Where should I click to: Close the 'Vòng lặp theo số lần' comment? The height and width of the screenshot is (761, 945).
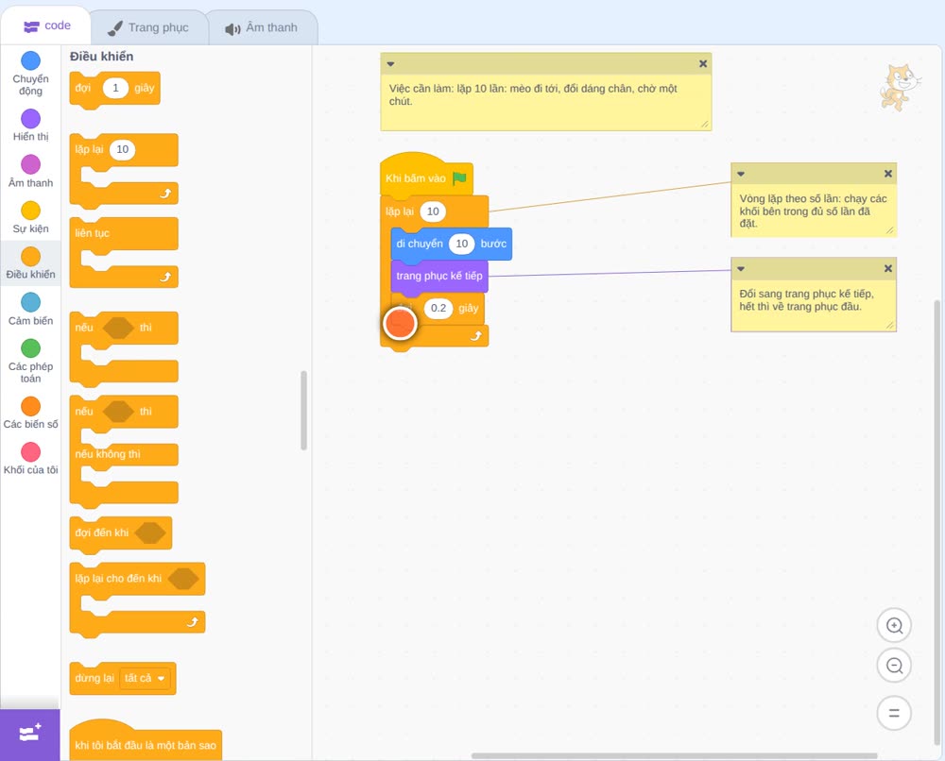coord(887,174)
